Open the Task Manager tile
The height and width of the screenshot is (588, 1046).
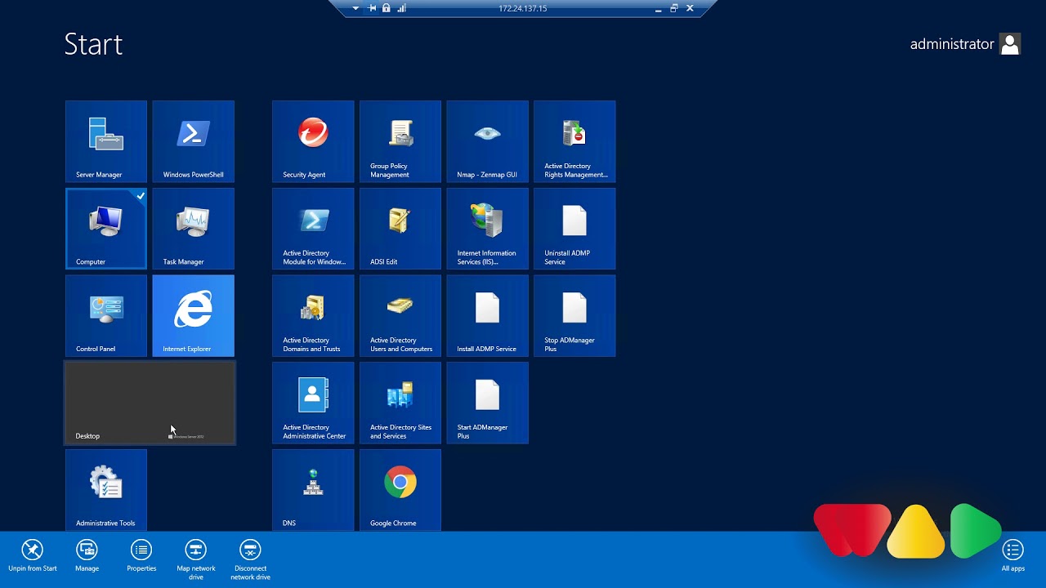[x=194, y=229]
